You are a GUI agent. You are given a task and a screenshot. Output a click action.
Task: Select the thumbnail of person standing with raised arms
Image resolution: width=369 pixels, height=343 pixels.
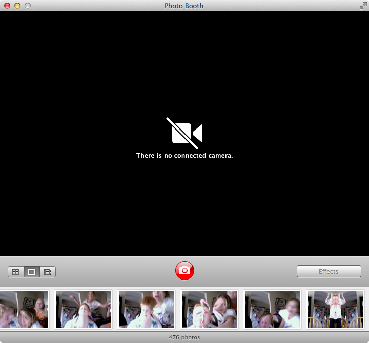tap(335, 309)
